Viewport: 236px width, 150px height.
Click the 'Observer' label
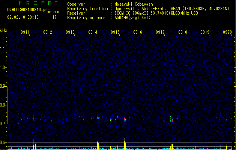[x=76, y=4]
